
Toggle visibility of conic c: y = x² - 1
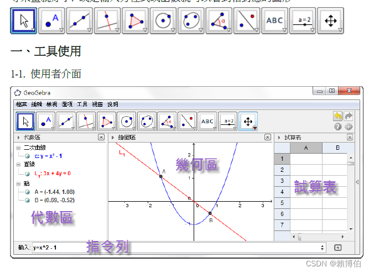tap(27, 156)
